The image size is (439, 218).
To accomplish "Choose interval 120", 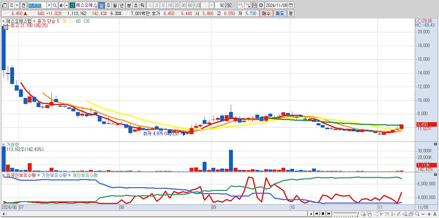I will pos(197,6).
